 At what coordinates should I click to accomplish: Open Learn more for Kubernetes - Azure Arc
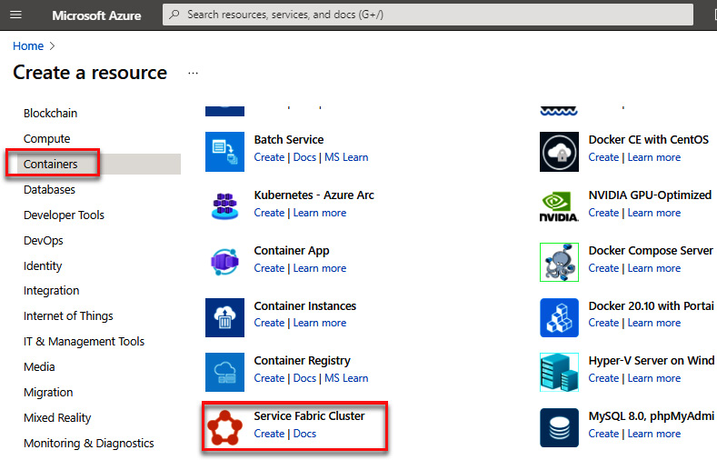click(x=320, y=213)
